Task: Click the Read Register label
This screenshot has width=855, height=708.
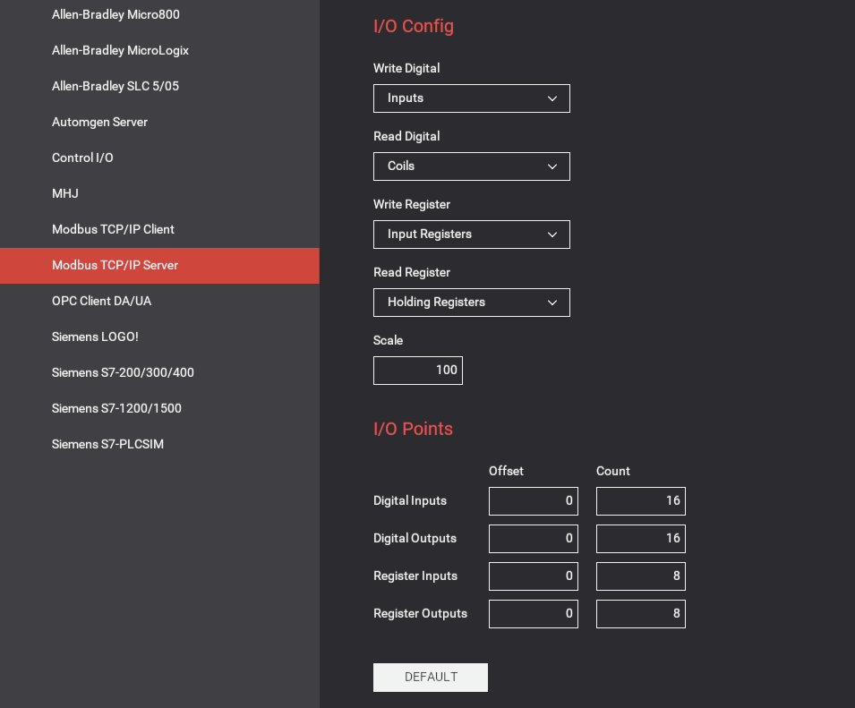Action: point(412,272)
